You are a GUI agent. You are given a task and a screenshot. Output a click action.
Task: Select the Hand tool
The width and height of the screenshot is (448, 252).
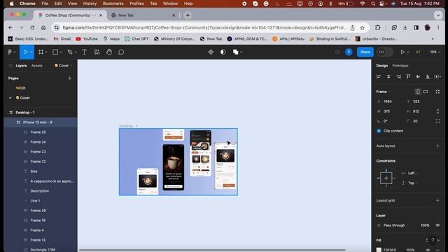pos(109,52)
